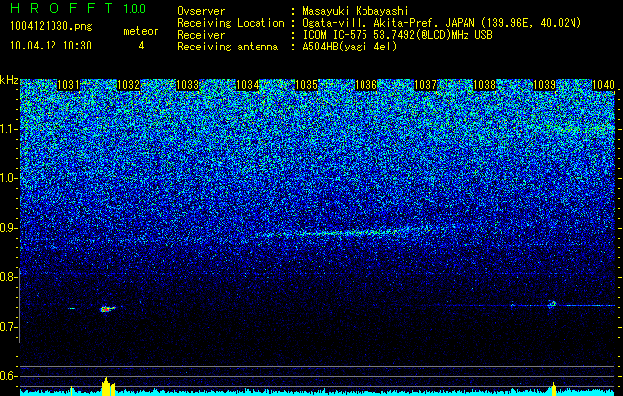Select time marker 1035
Image resolution: width=623 pixels, height=396 pixels.
(307, 85)
